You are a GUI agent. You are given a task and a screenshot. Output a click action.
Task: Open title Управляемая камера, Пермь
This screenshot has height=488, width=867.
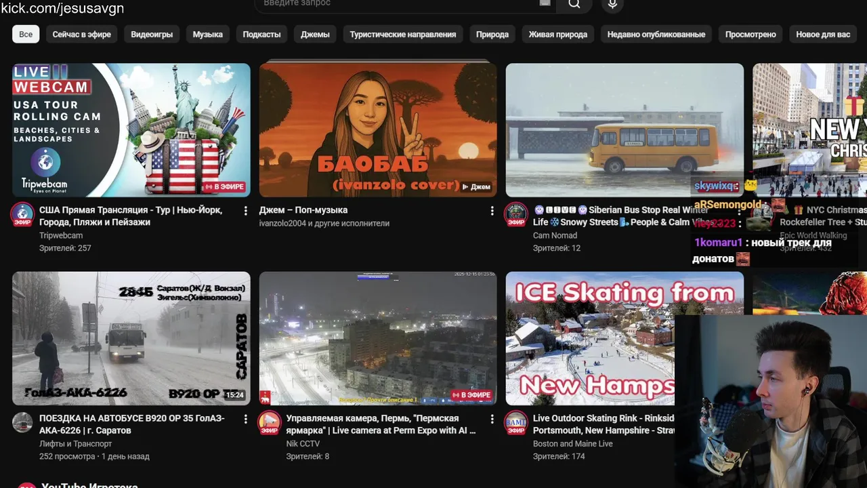click(381, 424)
